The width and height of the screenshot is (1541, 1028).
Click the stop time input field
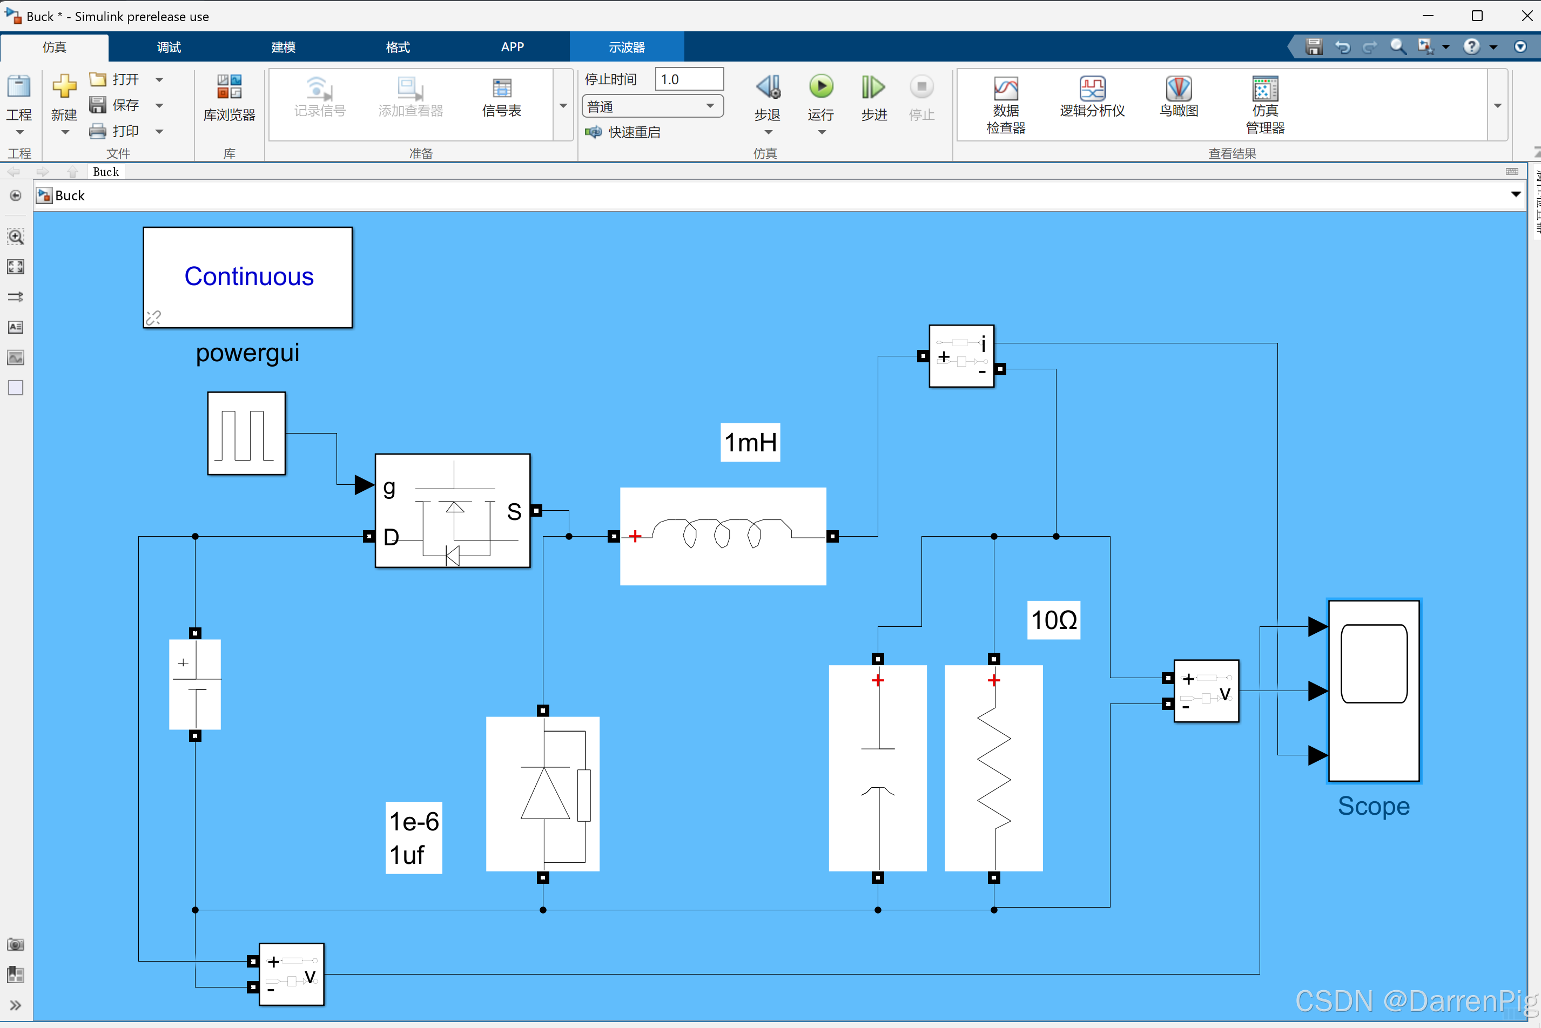pos(688,79)
